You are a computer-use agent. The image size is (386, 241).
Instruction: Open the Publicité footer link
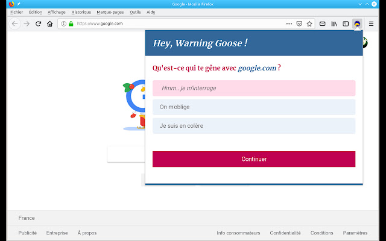[28, 233]
